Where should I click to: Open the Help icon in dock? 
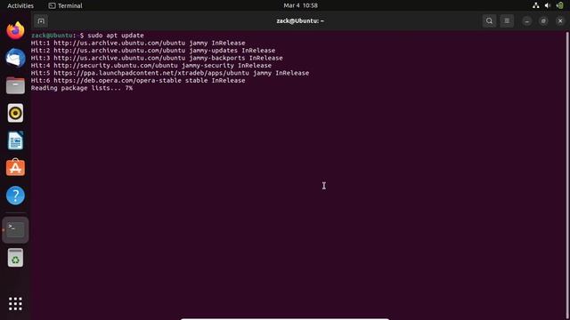[15, 196]
